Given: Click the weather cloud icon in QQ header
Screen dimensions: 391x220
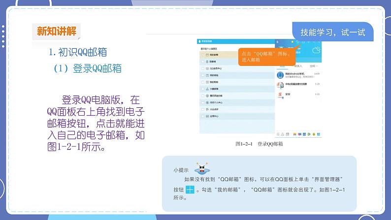Looking at the screenshot, I should point(315,50).
